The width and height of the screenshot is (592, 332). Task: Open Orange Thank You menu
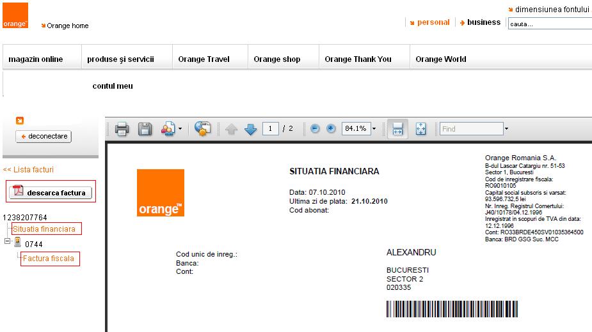358,59
